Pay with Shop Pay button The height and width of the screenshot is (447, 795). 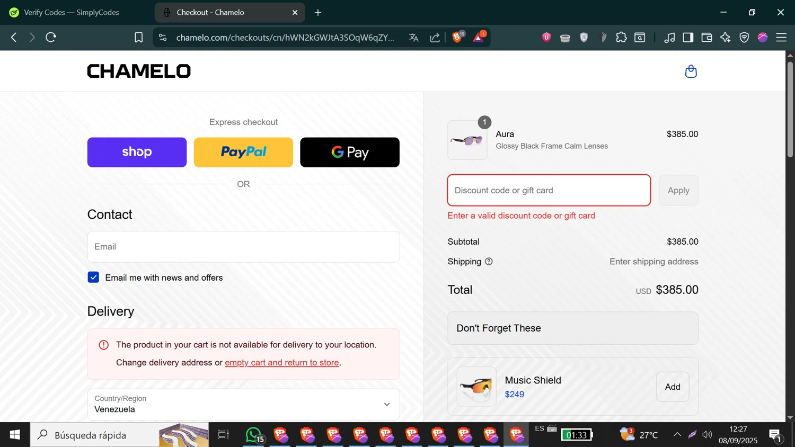click(x=137, y=153)
